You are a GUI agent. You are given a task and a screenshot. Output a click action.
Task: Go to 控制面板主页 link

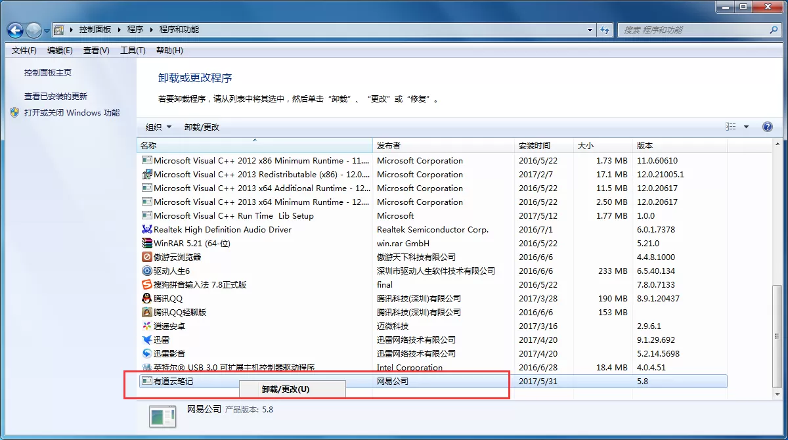48,73
